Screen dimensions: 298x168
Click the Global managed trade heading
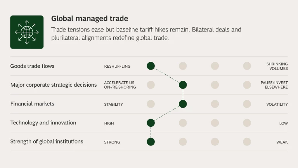(x=90, y=19)
